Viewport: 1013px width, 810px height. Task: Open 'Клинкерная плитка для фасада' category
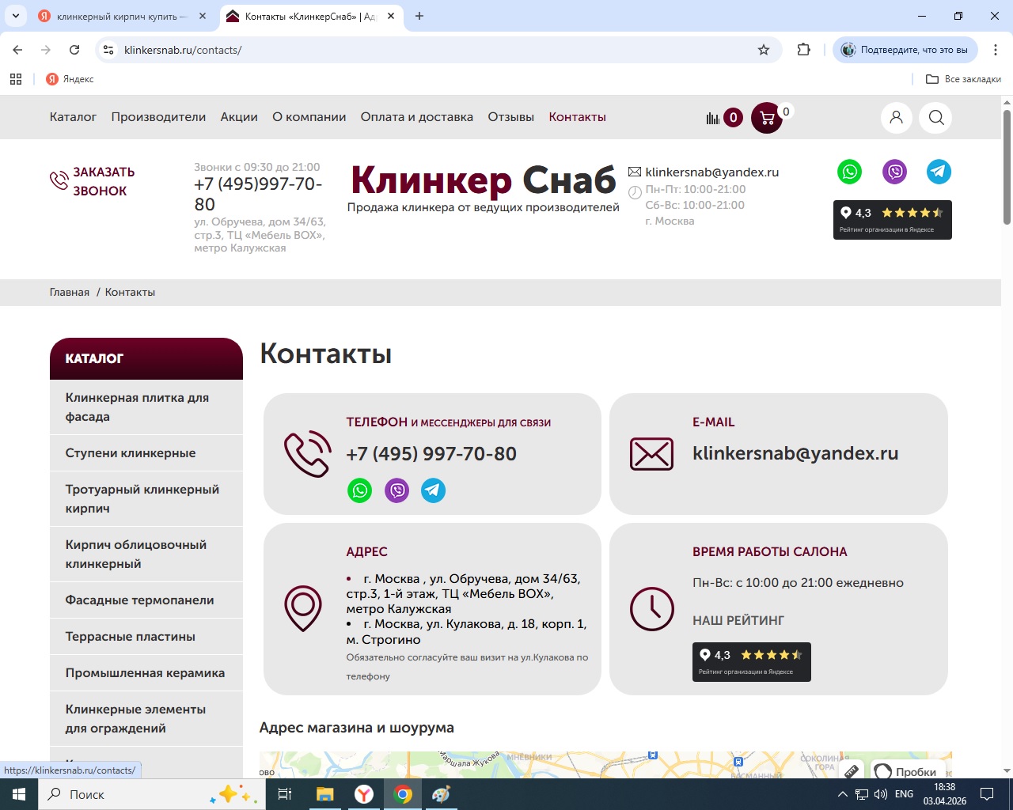tap(146, 407)
